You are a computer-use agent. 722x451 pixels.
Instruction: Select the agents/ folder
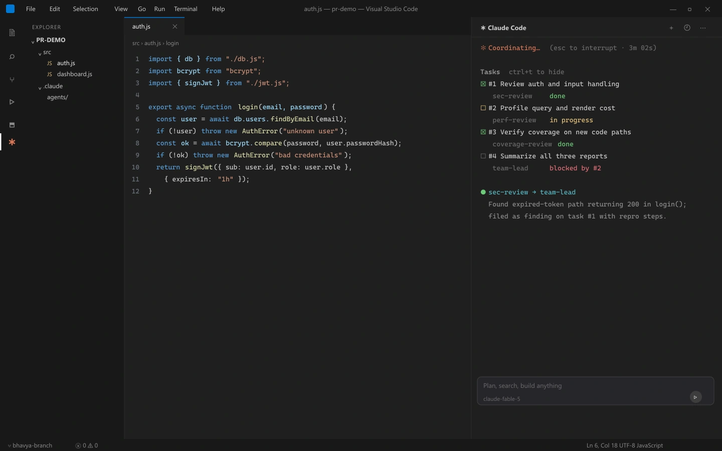pos(58,97)
